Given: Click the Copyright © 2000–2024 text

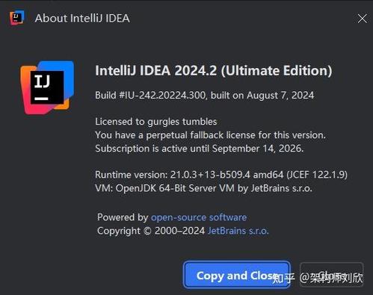Looking at the screenshot, I should pyautogui.click(x=151, y=231).
